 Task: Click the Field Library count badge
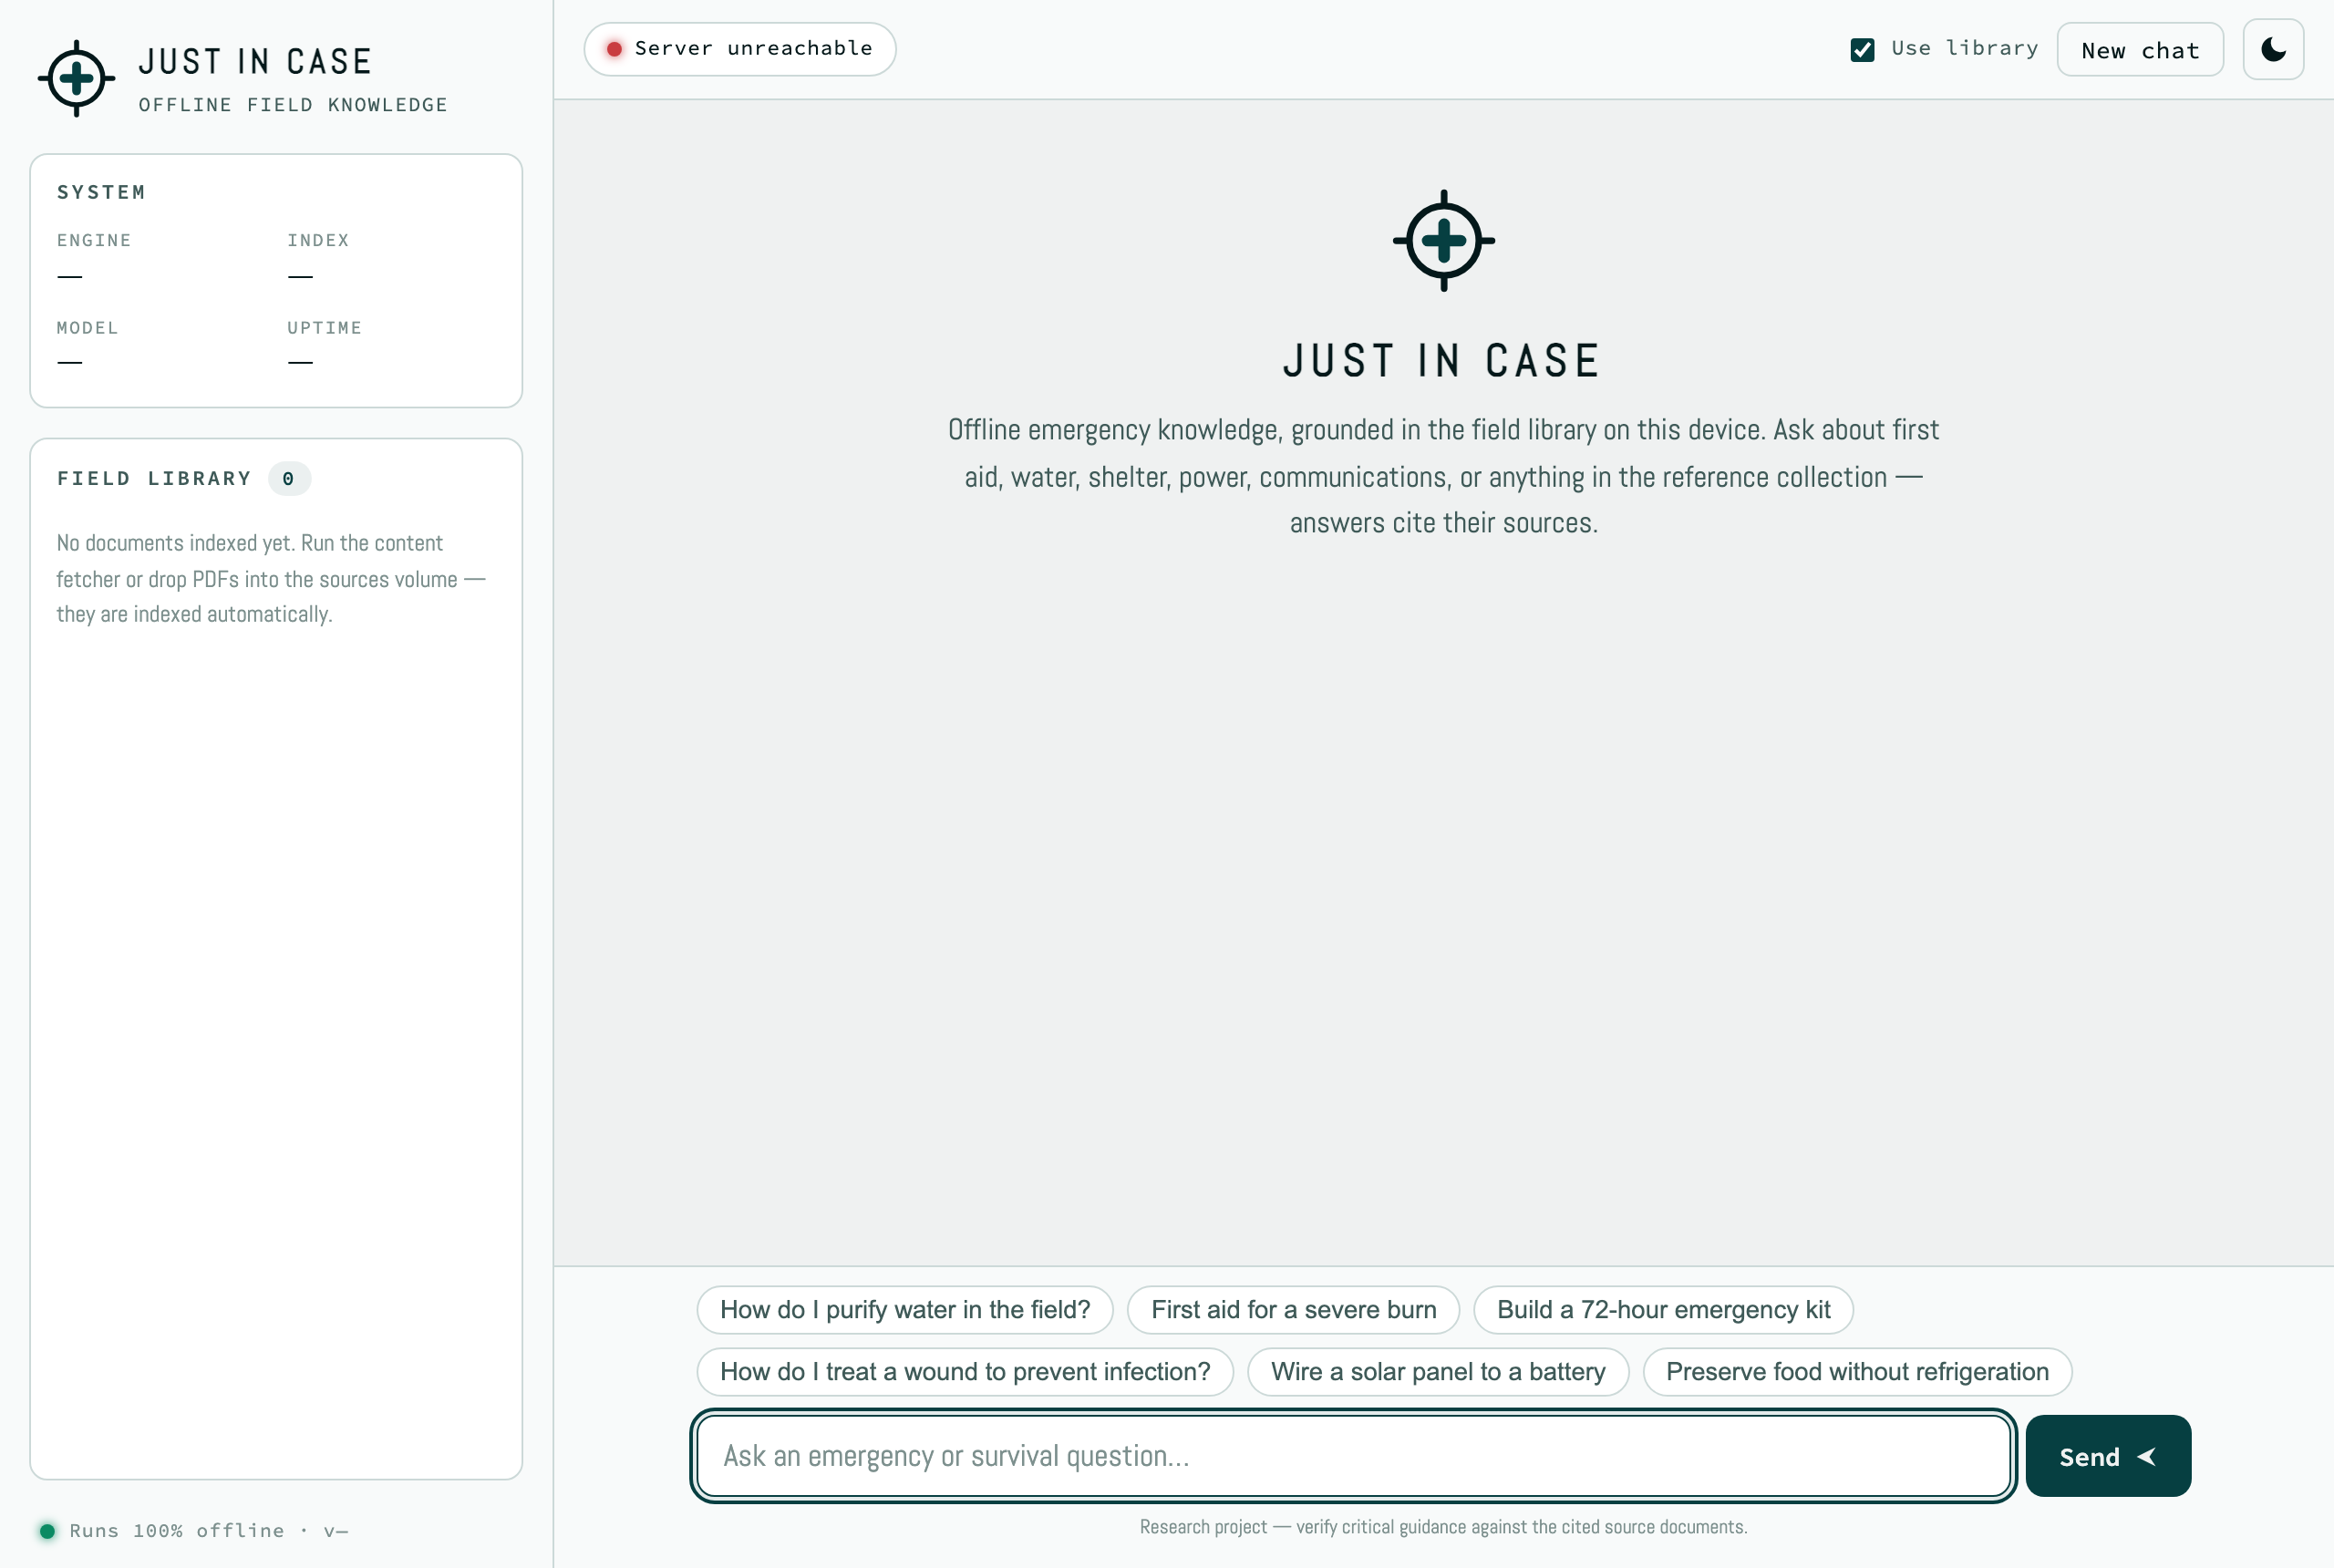click(289, 479)
